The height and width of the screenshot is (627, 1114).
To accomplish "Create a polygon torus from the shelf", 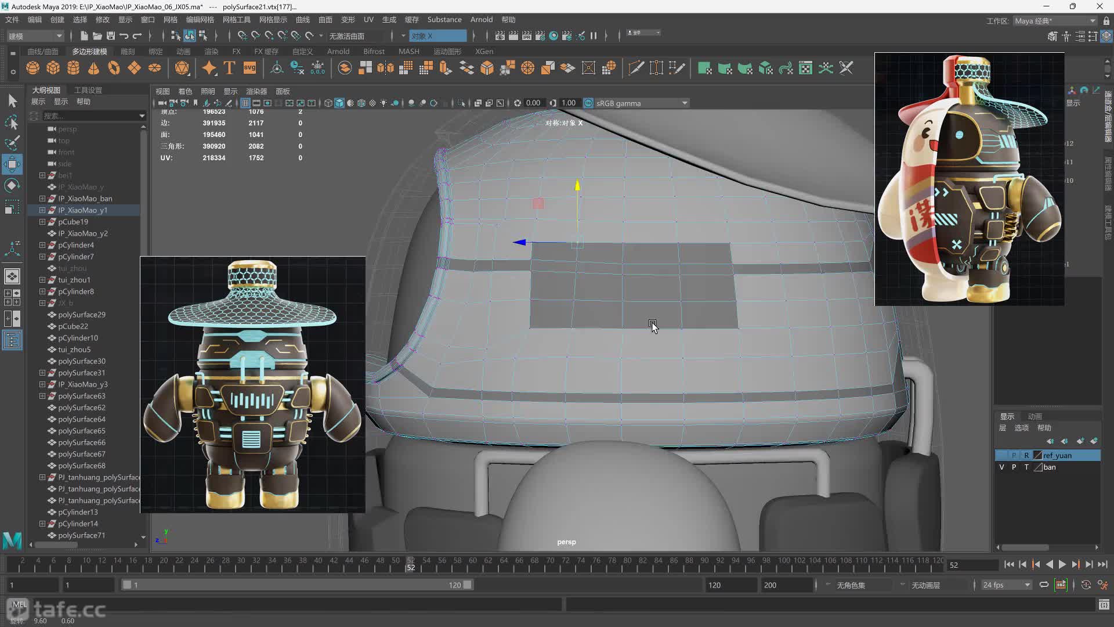I will (x=114, y=68).
